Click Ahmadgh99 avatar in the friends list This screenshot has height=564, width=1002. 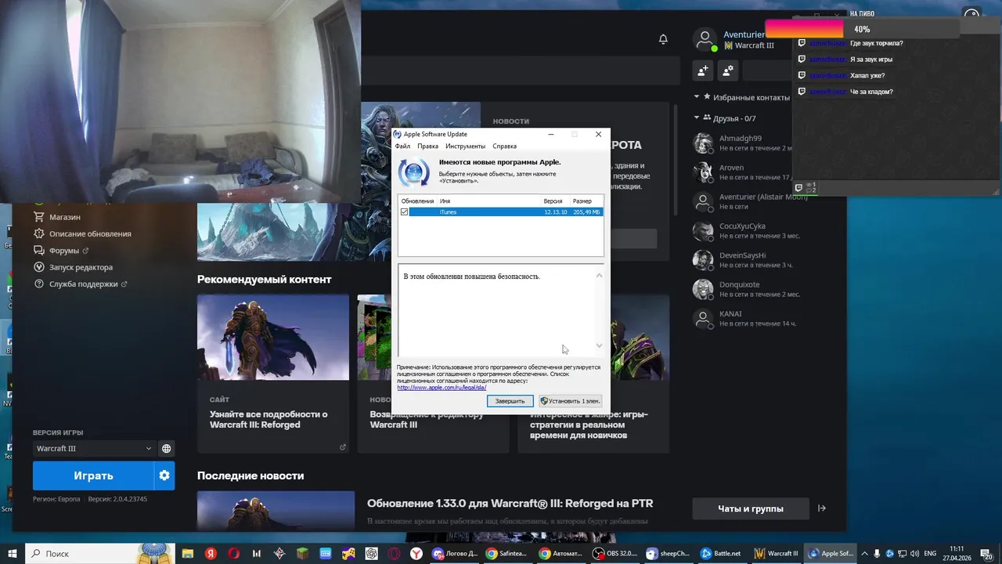703,143
